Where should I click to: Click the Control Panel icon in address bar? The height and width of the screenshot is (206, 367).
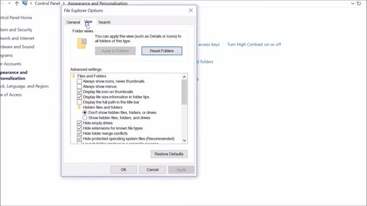(25, 3)
